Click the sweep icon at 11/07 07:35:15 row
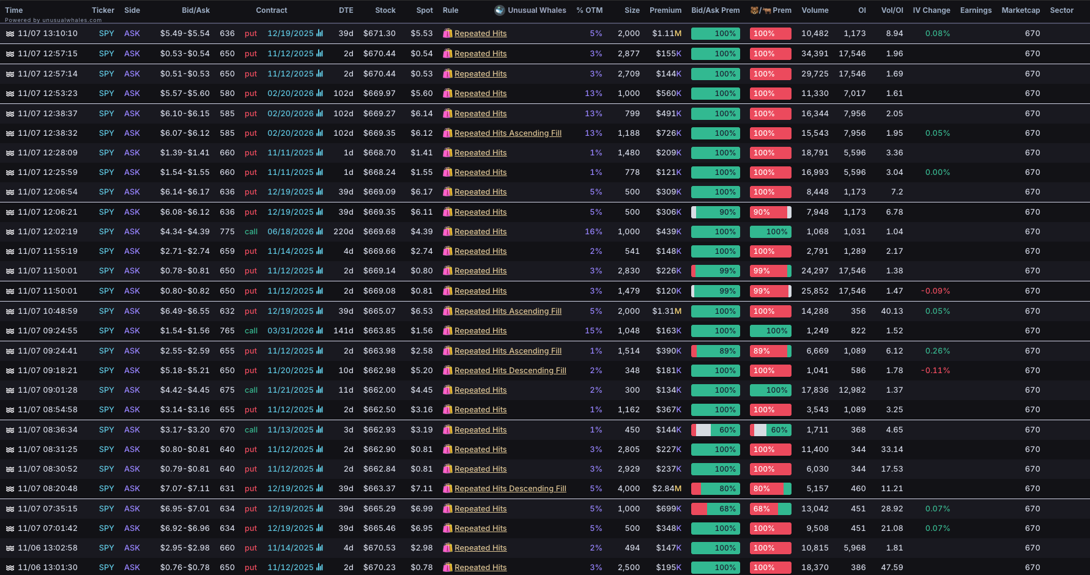1090x575 pixels. click(x=10, y=509)
